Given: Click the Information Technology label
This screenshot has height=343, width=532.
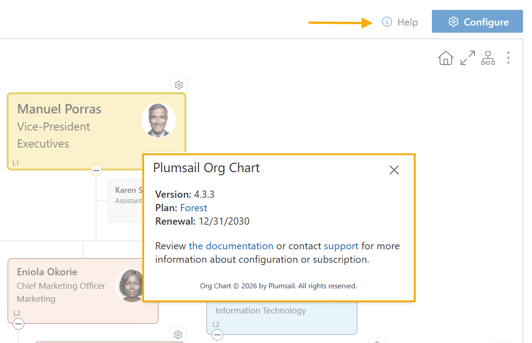Looking at the screenshot, I should pyautogui.click(x=260, y=310).
